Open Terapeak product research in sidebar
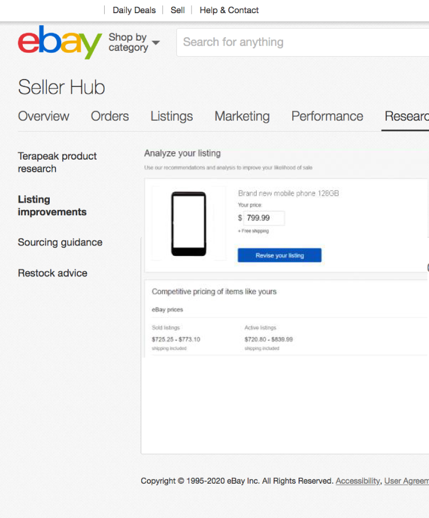 (x=57, y=162)
